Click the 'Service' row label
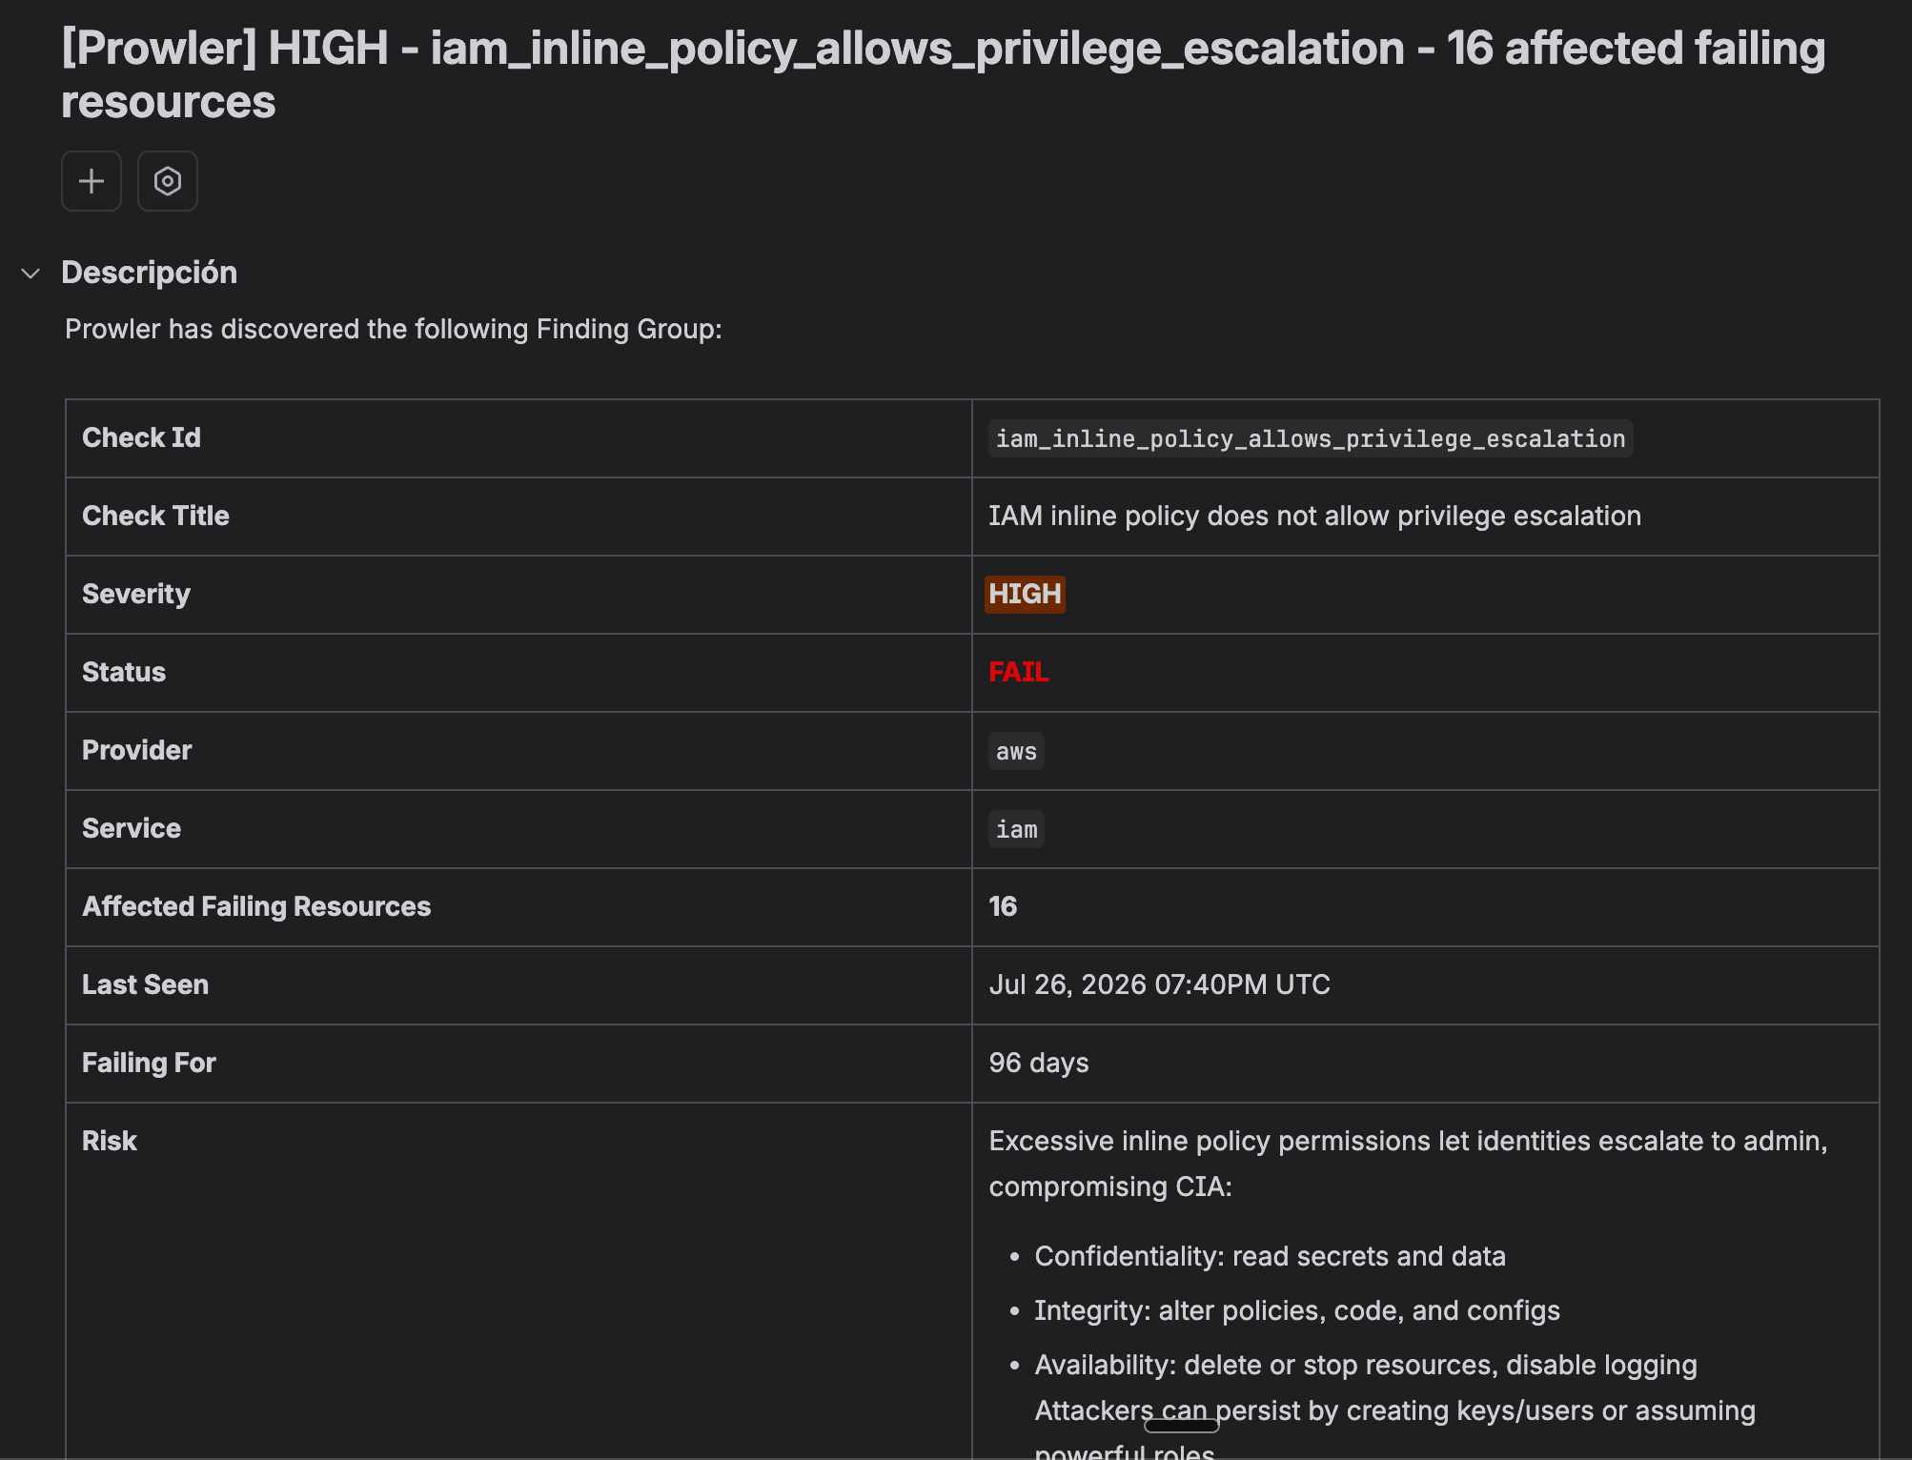Screen dimensions: 1912x1460 pos(132,828)
